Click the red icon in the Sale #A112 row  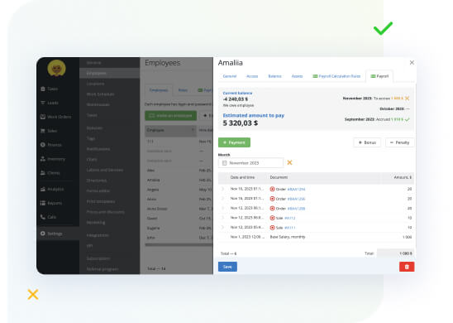coord(272,218)
